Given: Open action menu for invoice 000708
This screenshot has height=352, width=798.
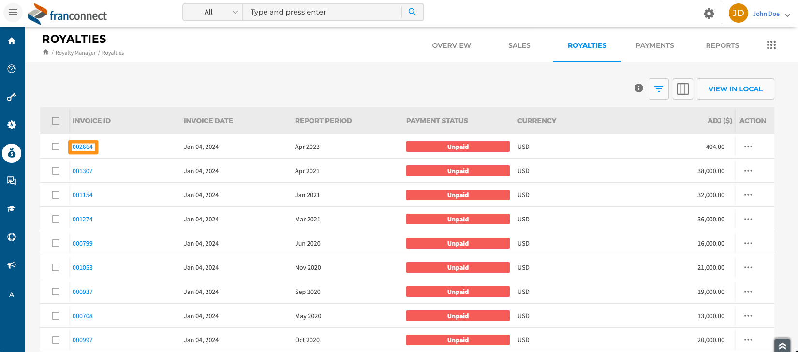Looking at the screenshot, I should coord(748,316).
